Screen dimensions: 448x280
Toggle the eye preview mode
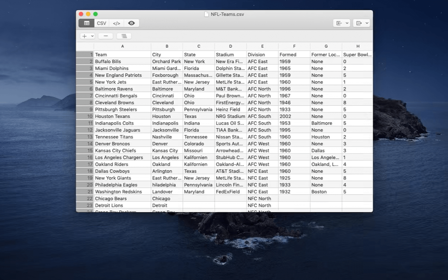pos(132,23)
